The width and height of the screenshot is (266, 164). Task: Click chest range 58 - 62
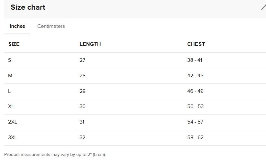[195, 137]
